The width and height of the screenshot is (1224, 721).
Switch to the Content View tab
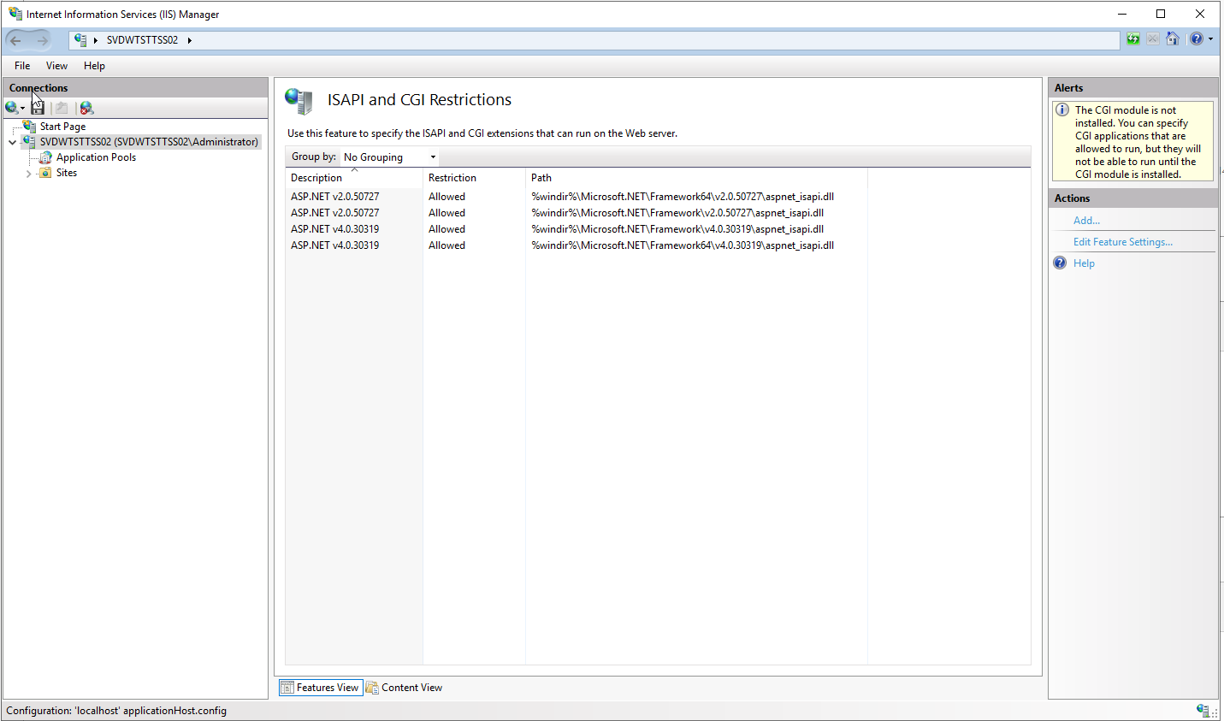[404, 688]
